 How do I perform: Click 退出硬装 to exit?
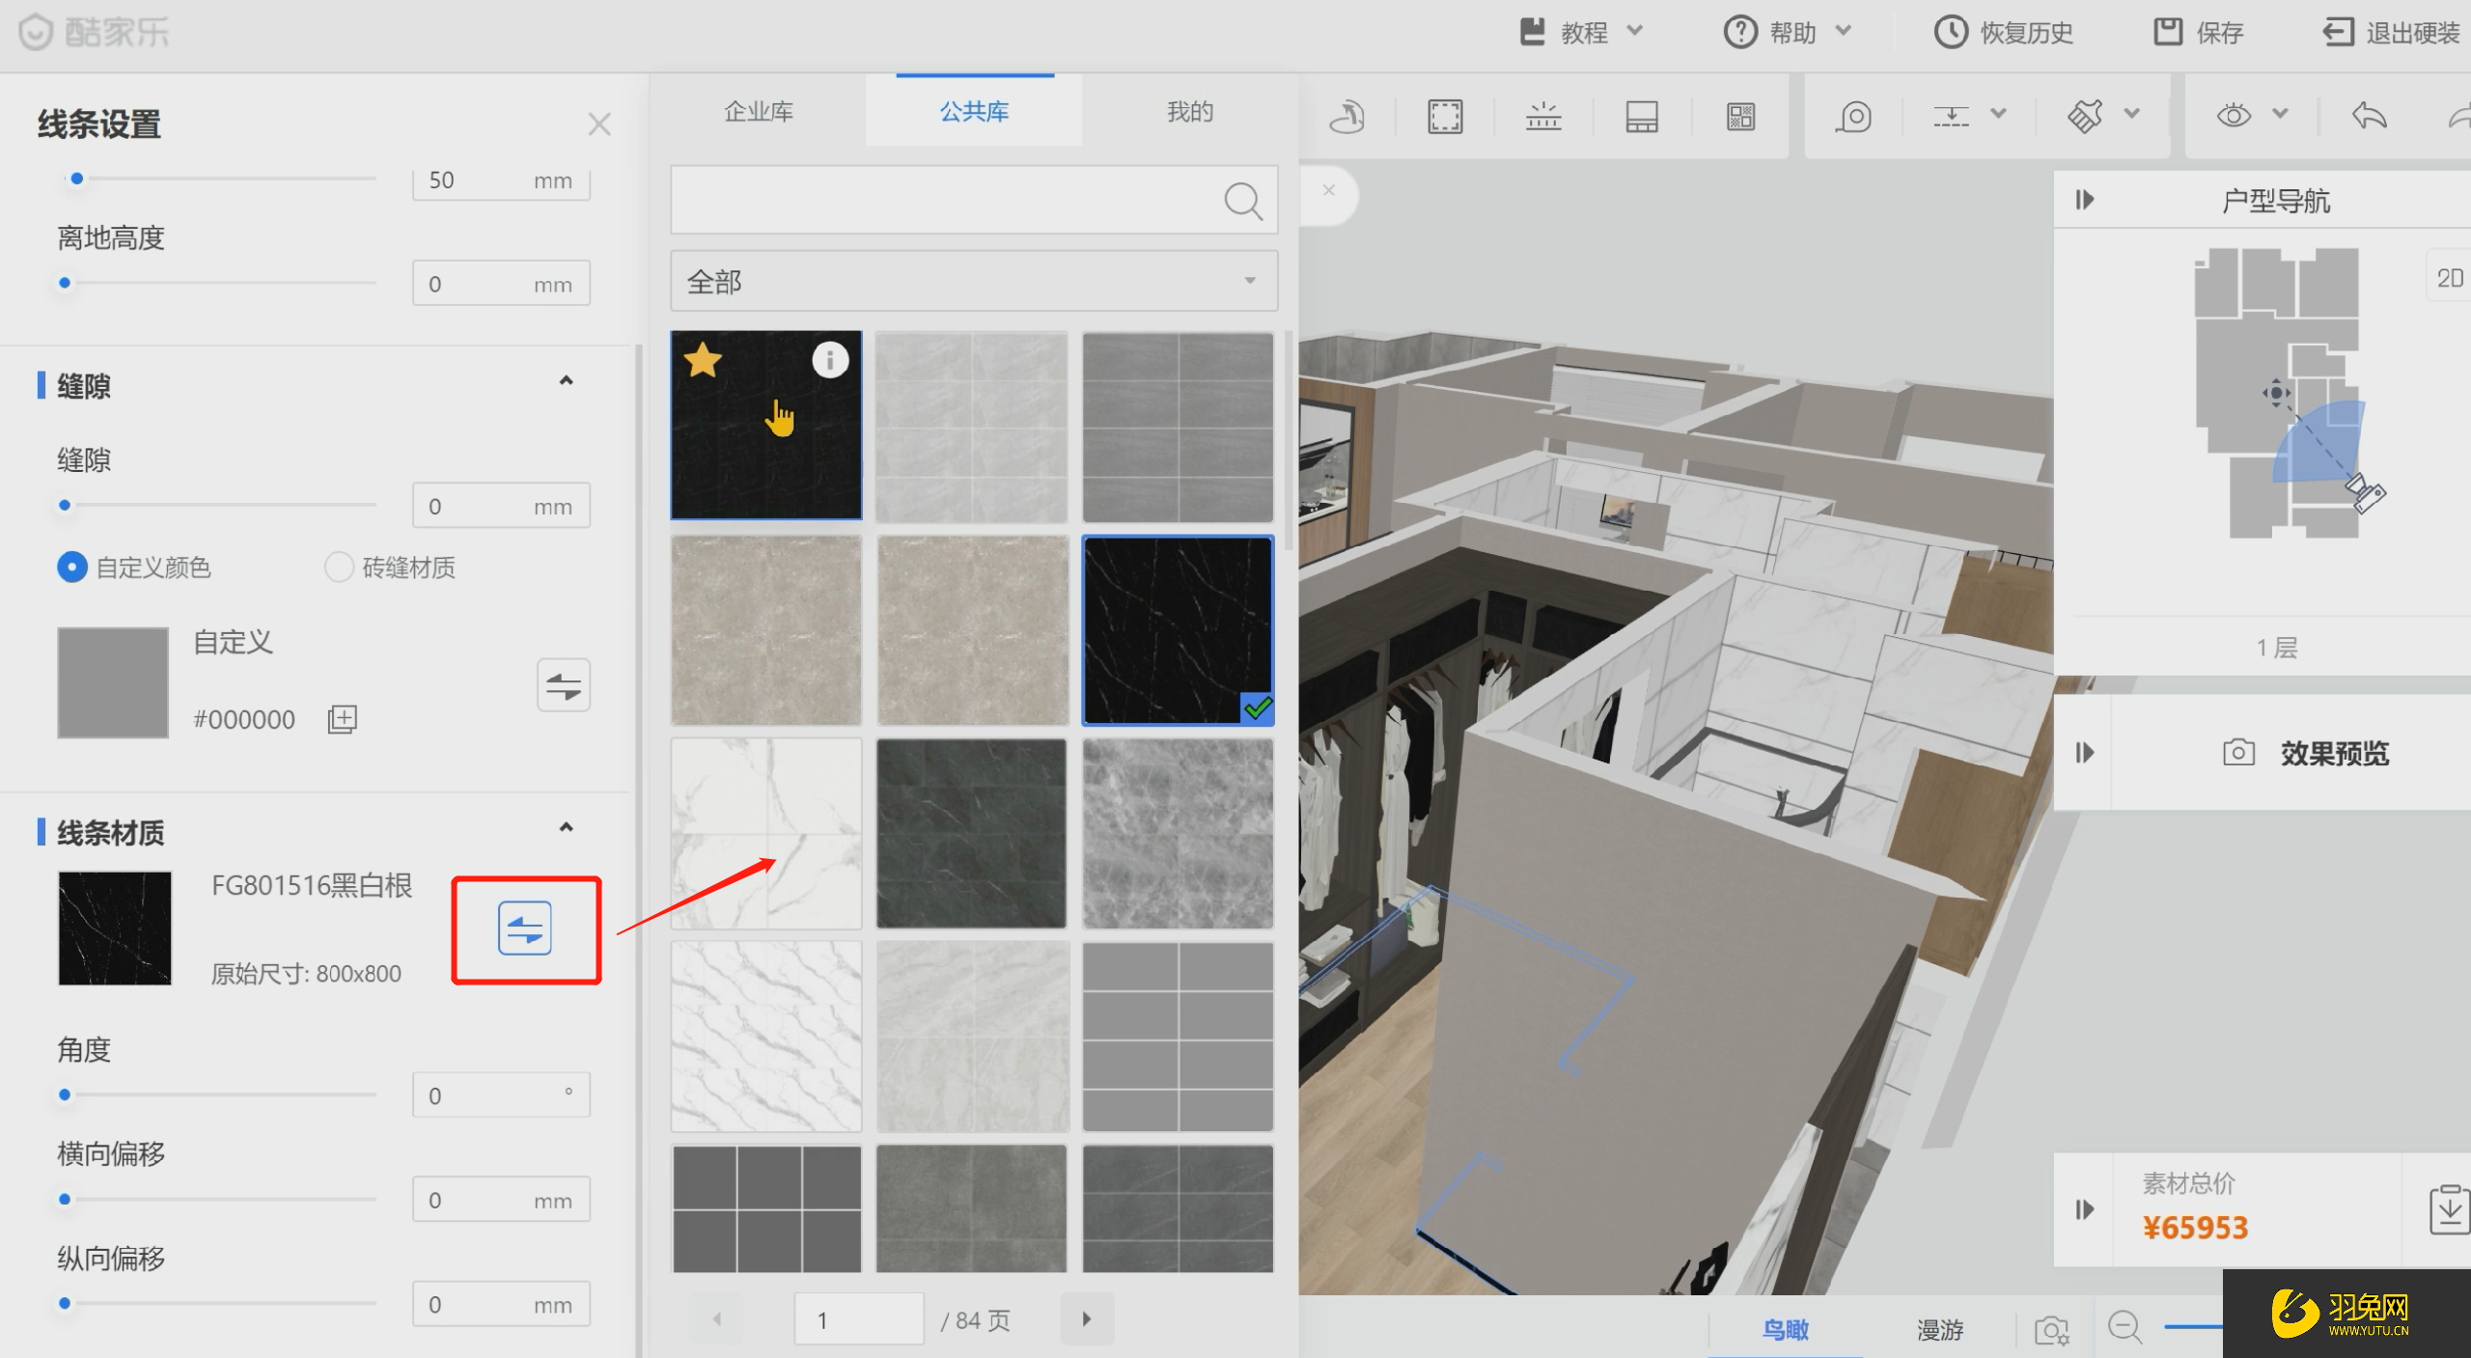2392,32
